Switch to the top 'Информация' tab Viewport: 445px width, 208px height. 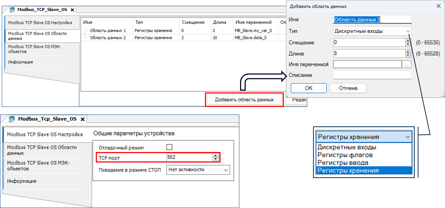[21, 62]
